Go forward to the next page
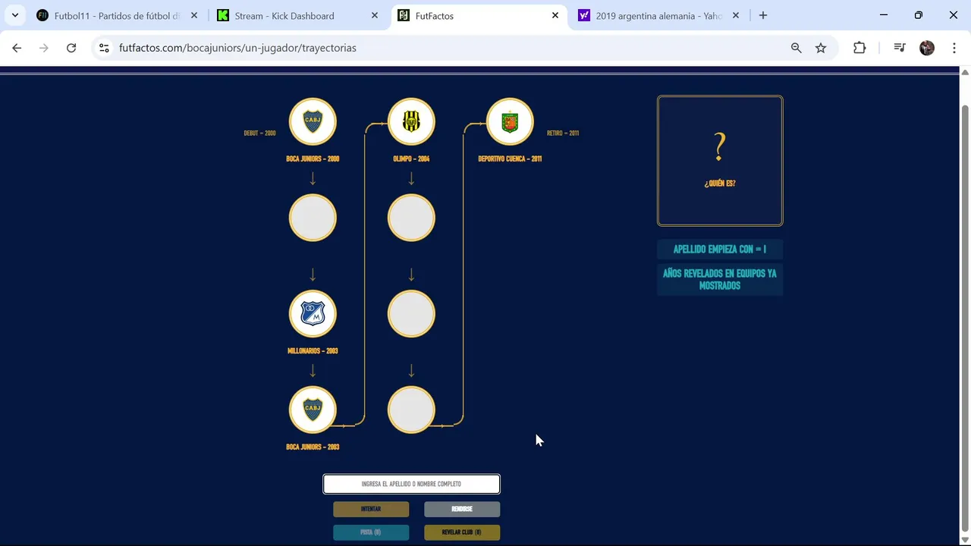The width and height of the screenshot is (971, 546). pyautogui.click(x=44, y=48)
